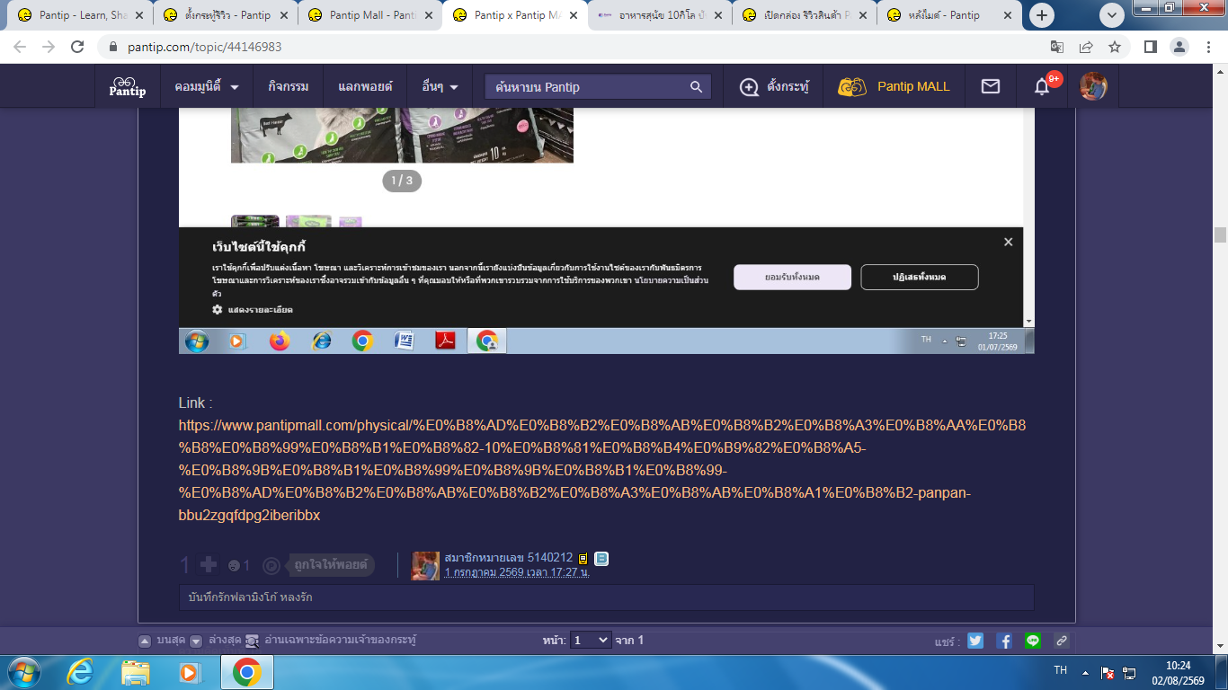Share this page from the address bar
This screenshot has width=1228, height=690.
coord(1086,47)
